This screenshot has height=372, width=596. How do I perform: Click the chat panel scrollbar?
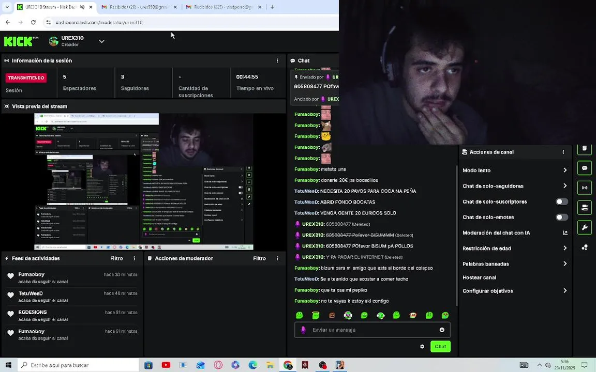[x=456, y=236]
